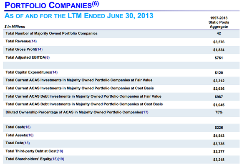Select the $987 debt investments fair value
The height and width of the screenshot is (165, 242).
coord(219,97)
